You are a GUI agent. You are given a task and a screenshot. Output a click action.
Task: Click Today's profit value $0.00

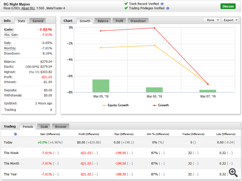point(81,142)
